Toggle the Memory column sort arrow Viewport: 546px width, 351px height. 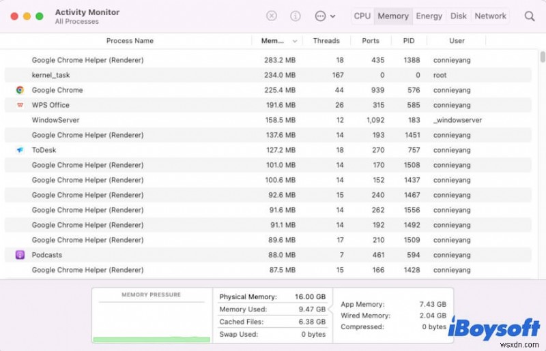(295, 41)
